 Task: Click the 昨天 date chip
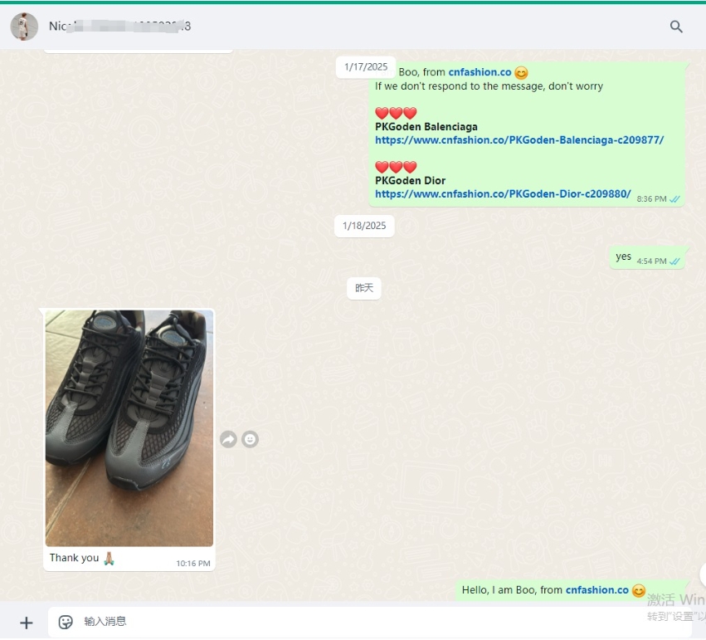tap(363, 288)
